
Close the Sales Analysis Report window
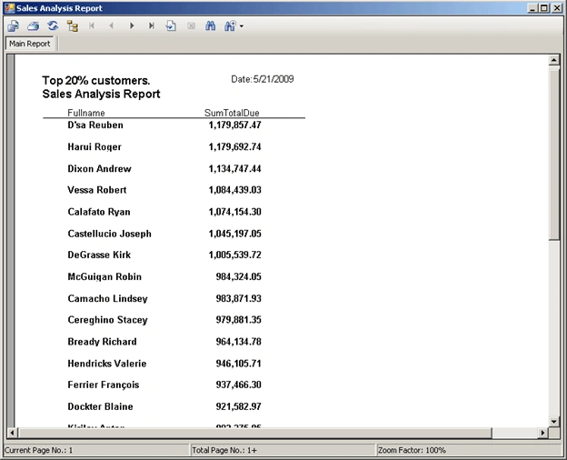pyautogui.click(x=557, y=8)
